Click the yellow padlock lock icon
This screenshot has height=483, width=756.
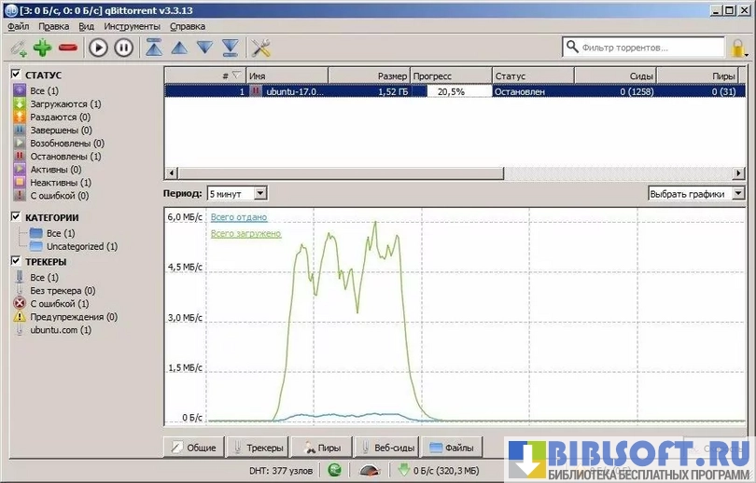[x=738, y=48]
